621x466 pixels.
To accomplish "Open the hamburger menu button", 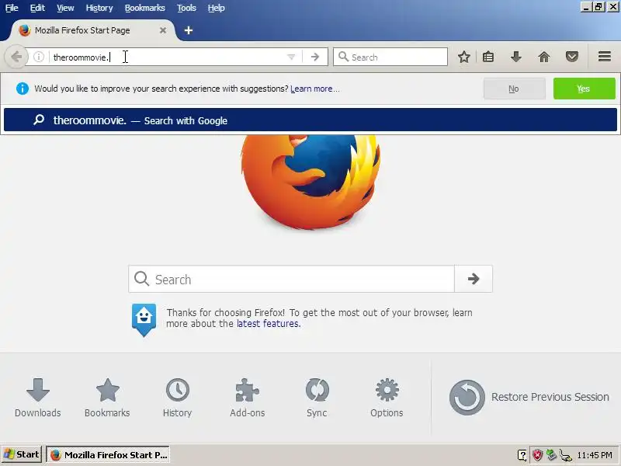I will 605,57.
